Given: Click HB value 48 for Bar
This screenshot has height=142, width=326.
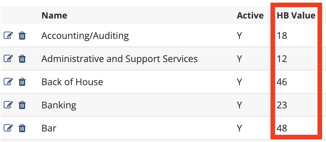Looking at the screenshot, I should (x=282, y=128).
